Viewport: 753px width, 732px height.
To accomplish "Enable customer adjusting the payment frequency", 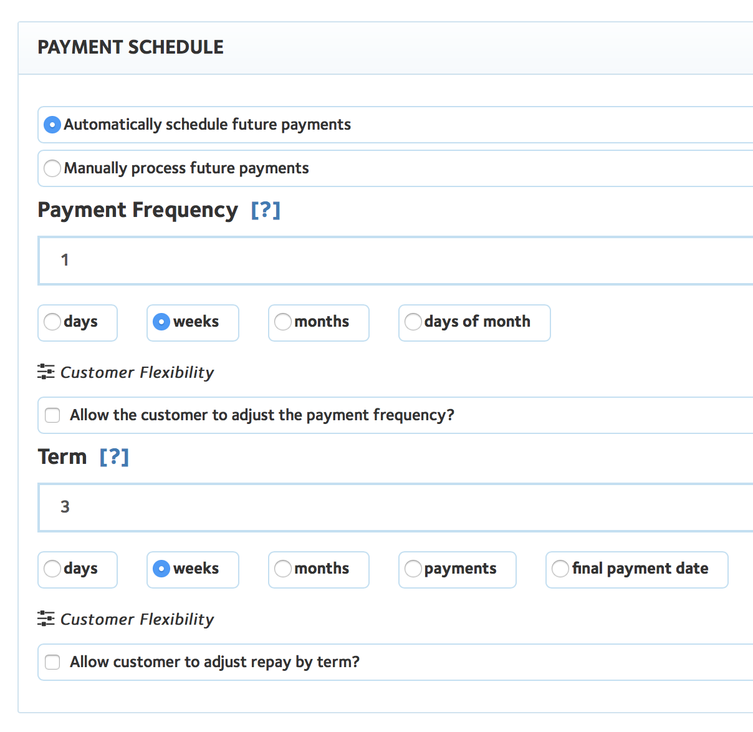I will [53, 415].
